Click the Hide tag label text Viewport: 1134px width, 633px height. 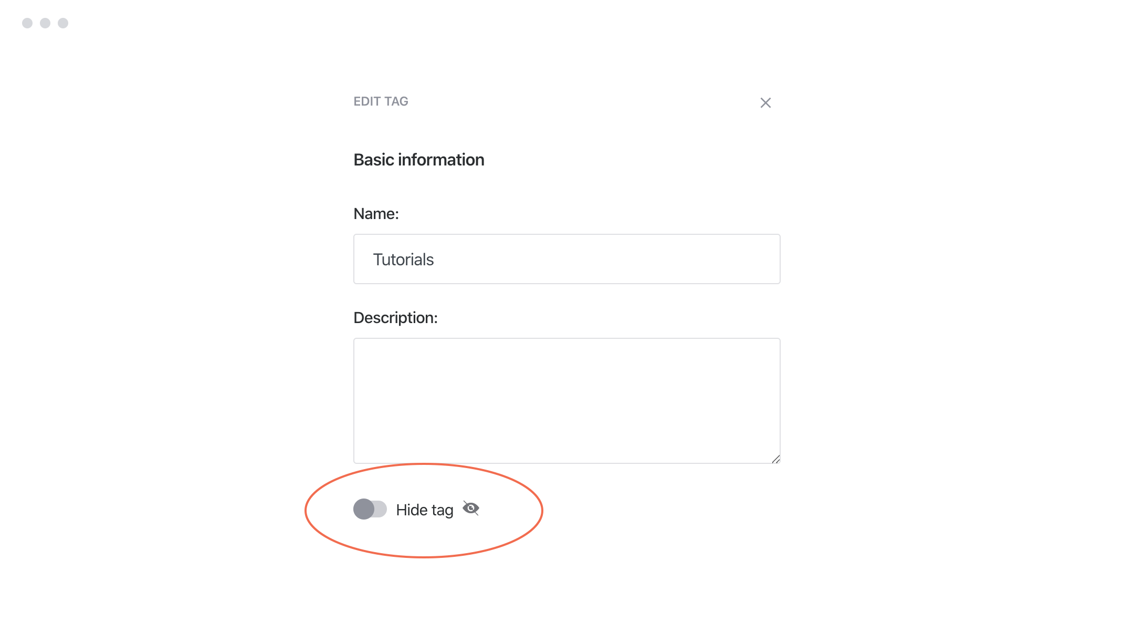pos(425,509)
